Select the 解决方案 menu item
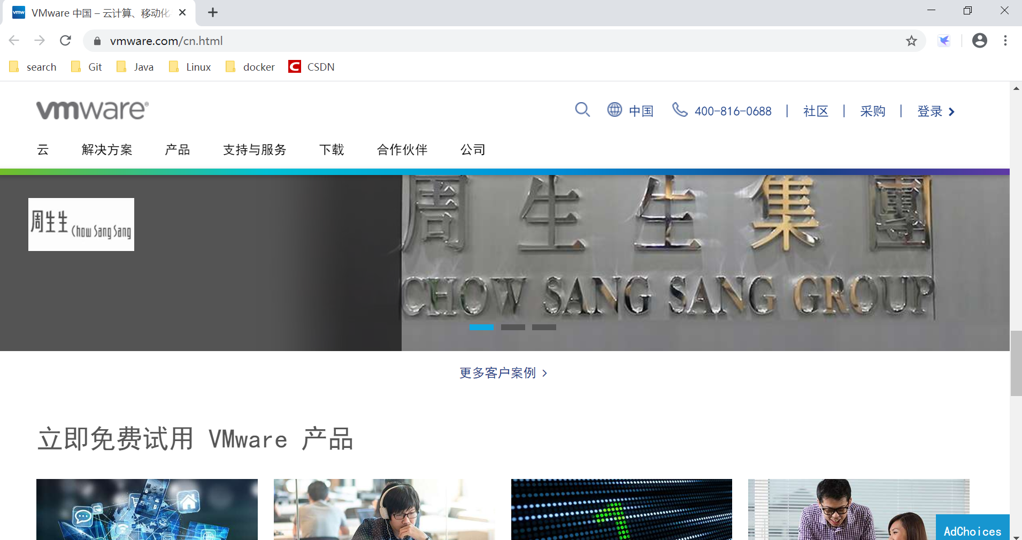The image size is (1022, 540). (106, 150)
